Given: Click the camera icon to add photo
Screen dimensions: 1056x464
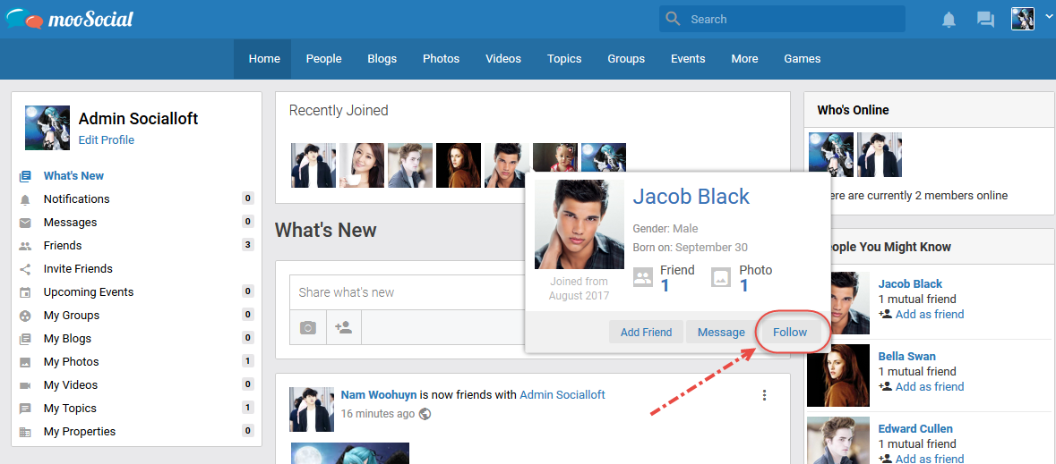Looking at the screenshot, I should pyautogui.click(x=308, y=327).
